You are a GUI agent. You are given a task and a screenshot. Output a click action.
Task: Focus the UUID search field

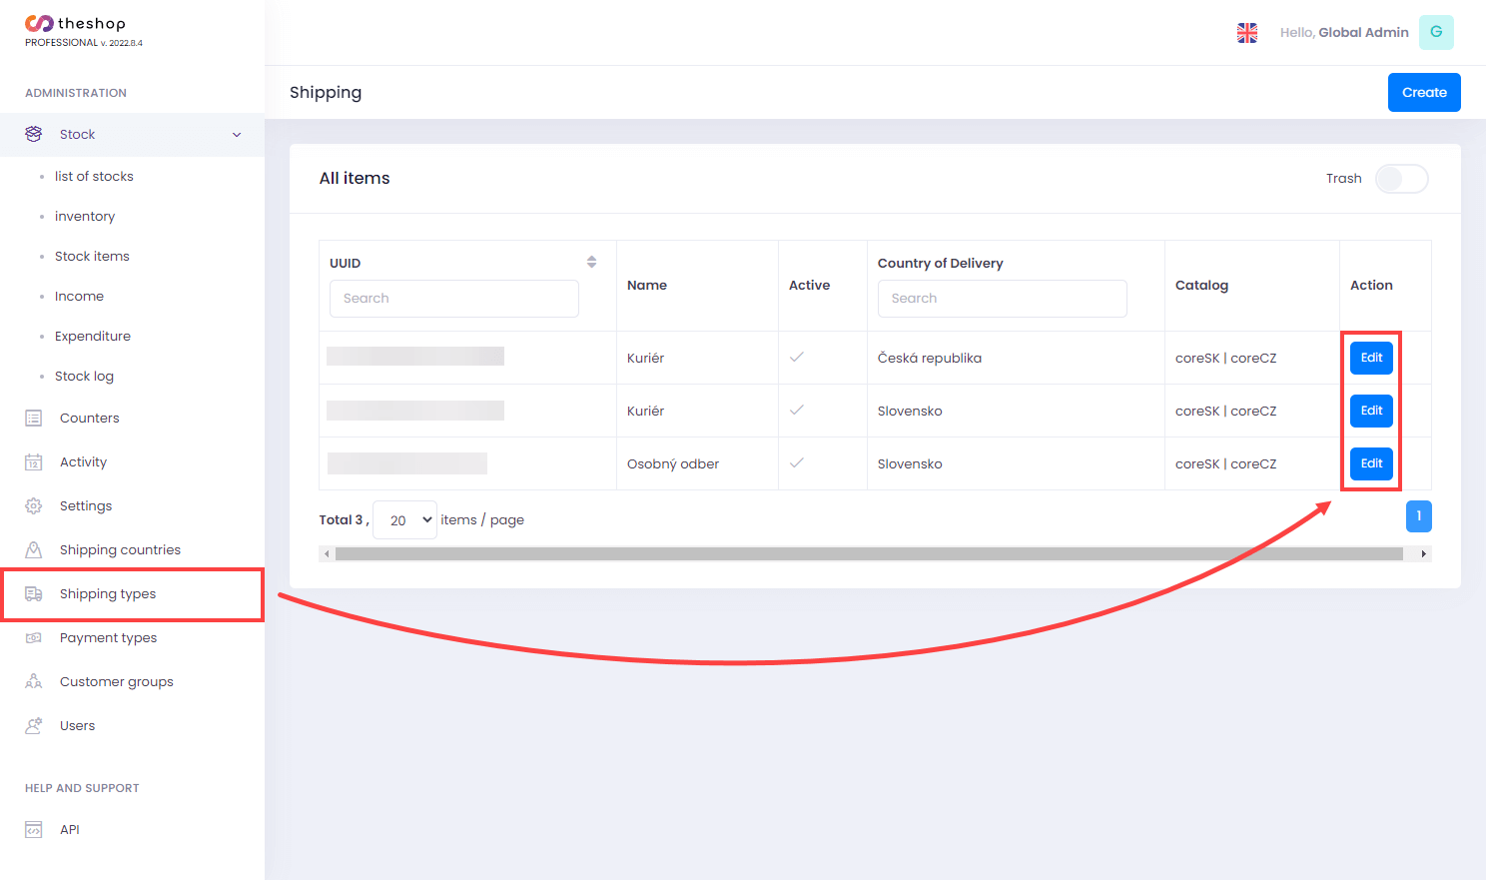pos(454,299)
